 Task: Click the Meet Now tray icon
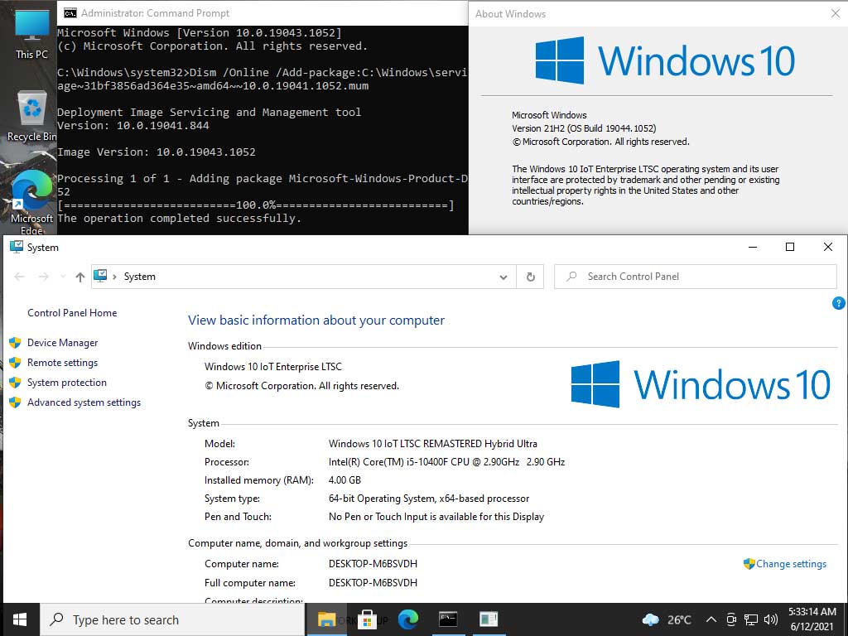tap(731, 619)
